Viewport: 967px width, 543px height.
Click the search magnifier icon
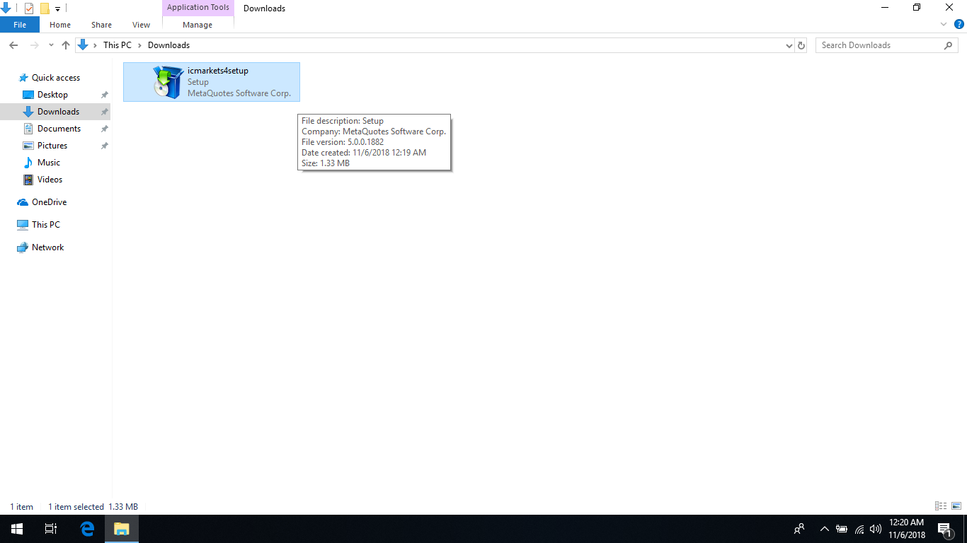pos(949,45)
